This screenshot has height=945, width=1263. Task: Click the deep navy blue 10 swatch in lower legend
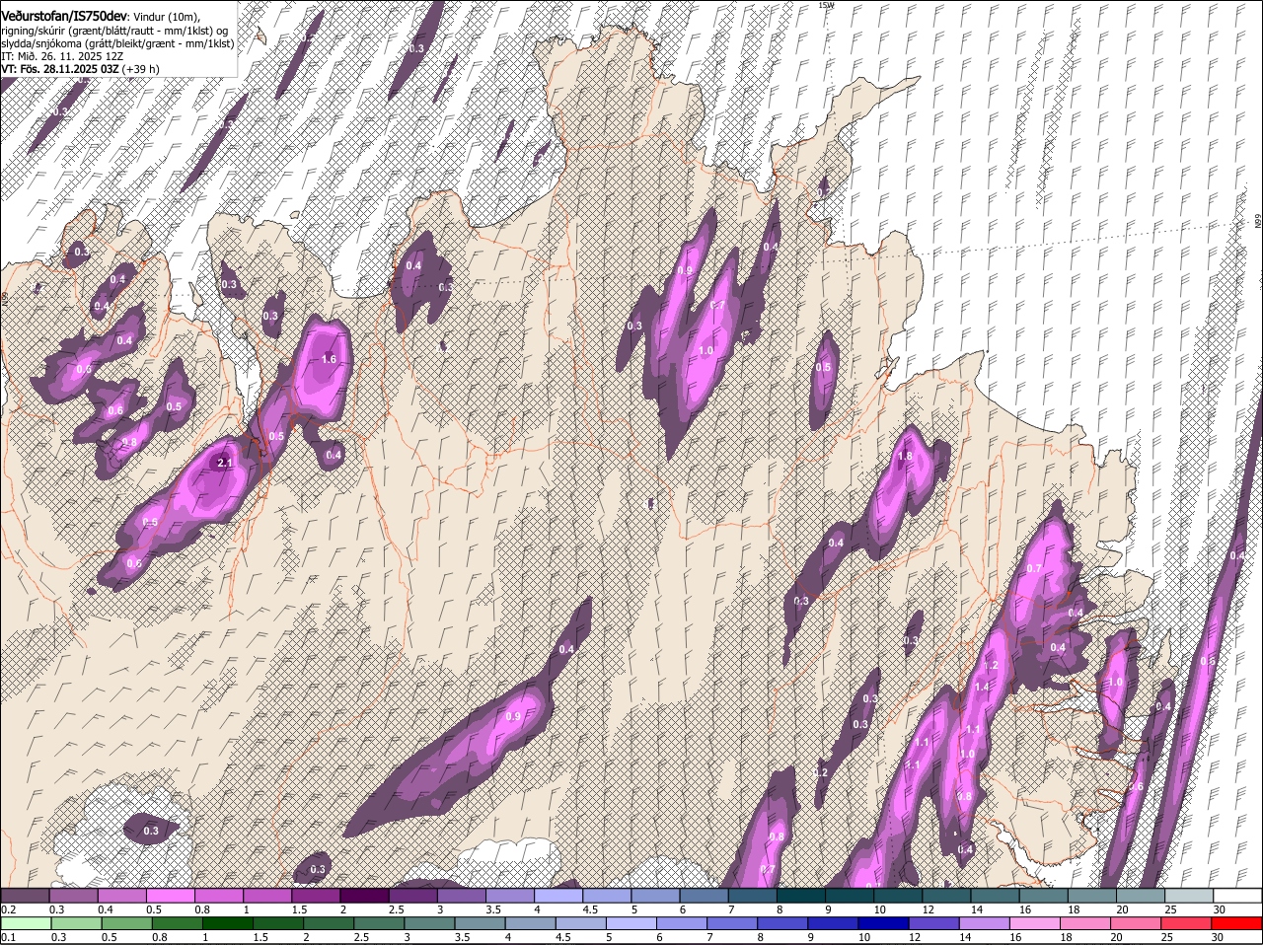coord(883,923)
